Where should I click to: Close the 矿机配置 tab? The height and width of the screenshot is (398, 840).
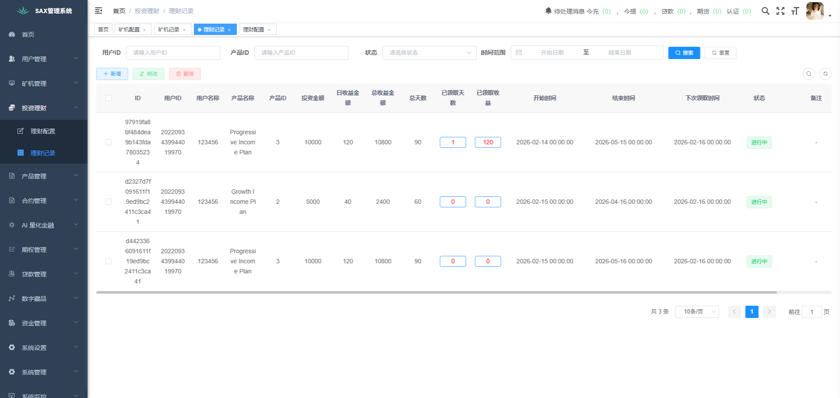pos(144,30)
